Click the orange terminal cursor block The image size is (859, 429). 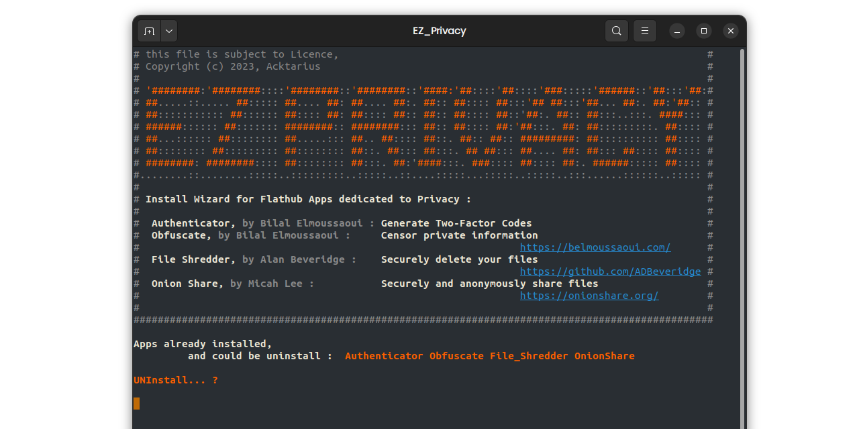pos(137,404)
